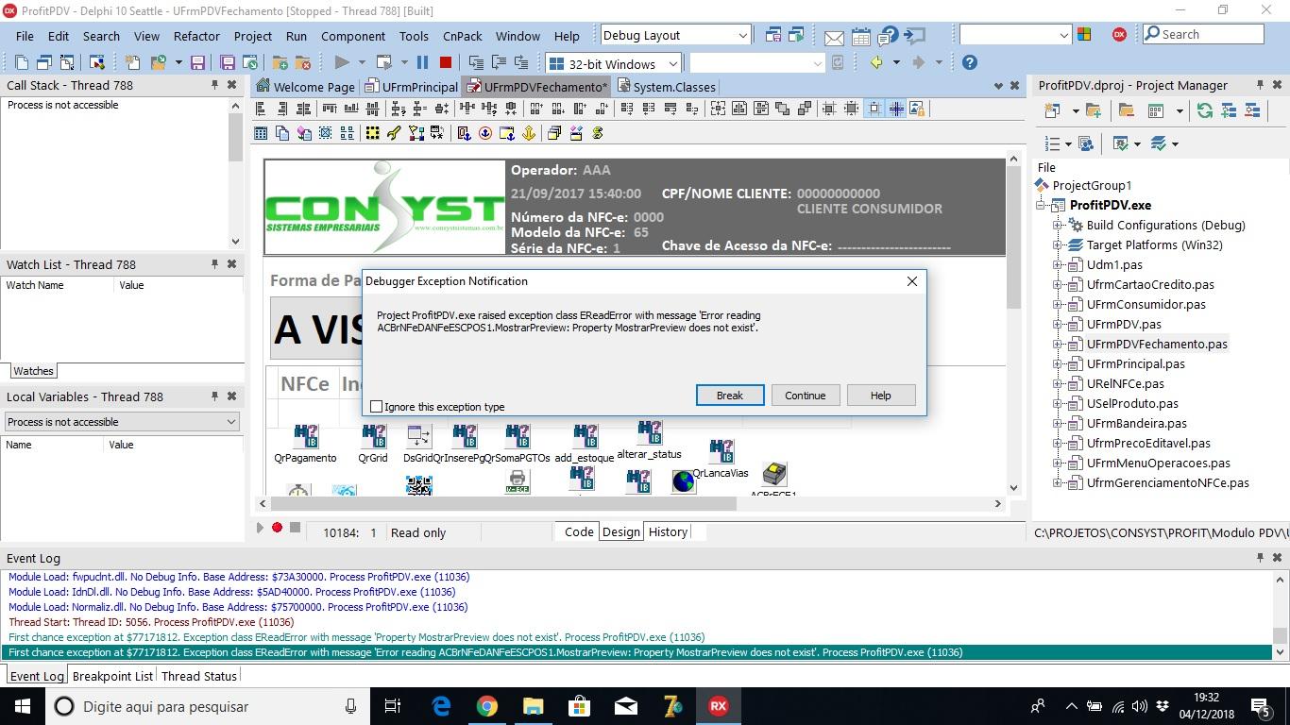Click the Save All icon
Screen dimensions: 1290x725
(227, 62)
